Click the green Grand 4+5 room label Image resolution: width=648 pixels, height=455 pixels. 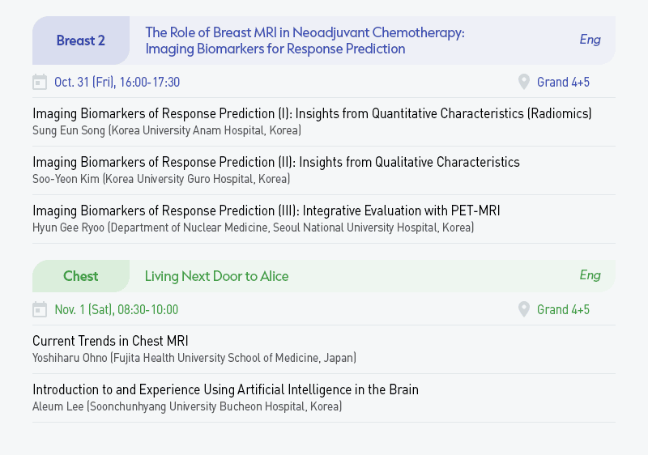click(x=563, y=309)
